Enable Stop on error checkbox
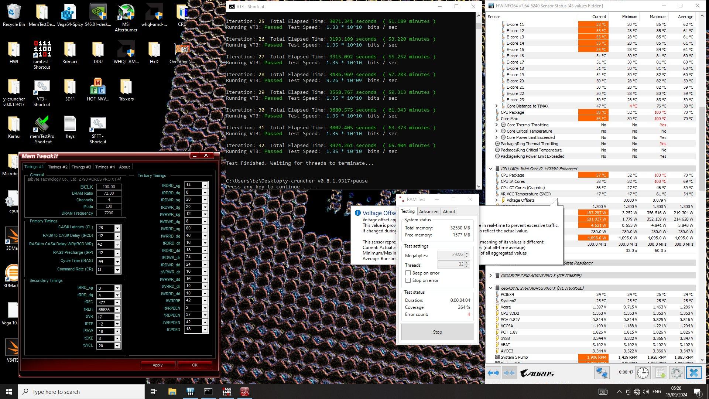The width and height of the screenshot is (709, 399). pyautogui.click(x=408, y=280)
